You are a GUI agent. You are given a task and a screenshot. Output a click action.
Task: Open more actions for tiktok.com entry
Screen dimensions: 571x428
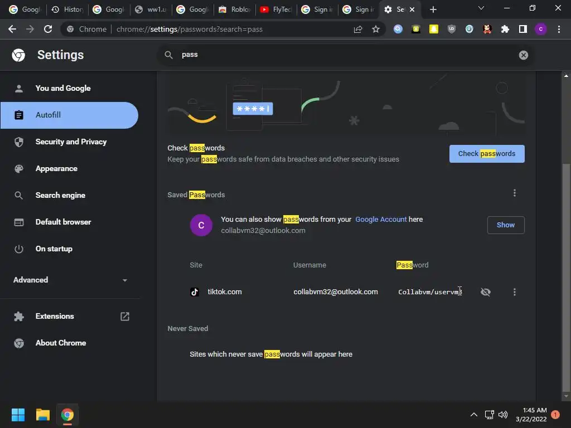[x=515, y=292]
